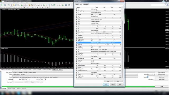
Task: Toggle the Market Watch panel icon
Action: (9, 5)
